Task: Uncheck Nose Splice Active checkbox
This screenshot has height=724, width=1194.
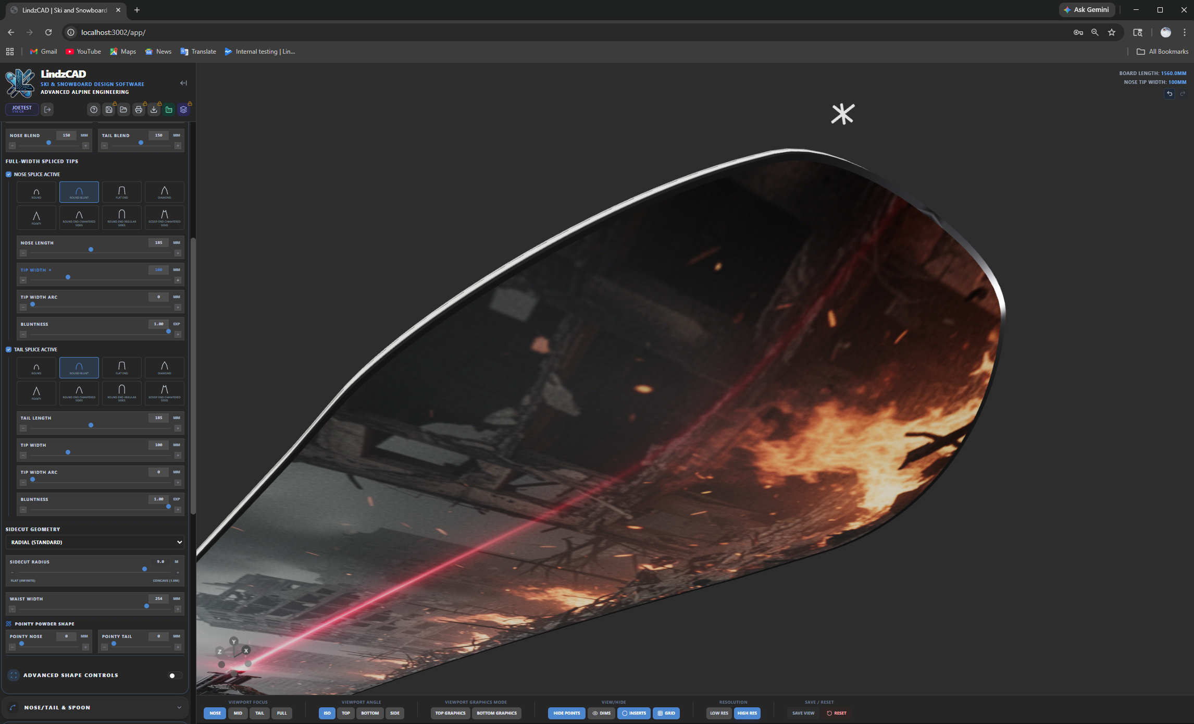Action: pos(9,175)
